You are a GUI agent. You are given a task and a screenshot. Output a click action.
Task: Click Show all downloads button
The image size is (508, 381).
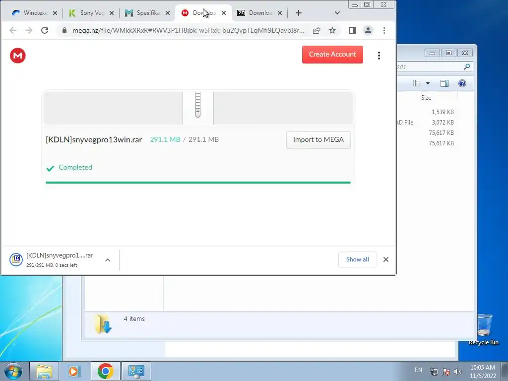tap(357, 259)
